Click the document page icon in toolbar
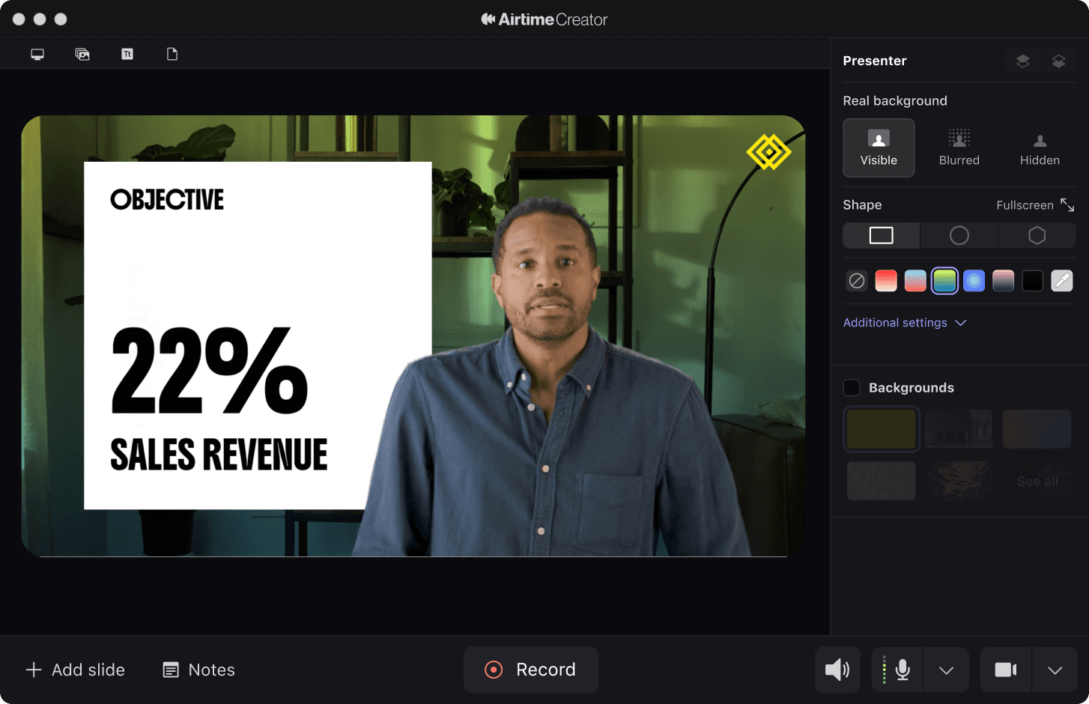The height and width of the screenshot is (704, 1089). point(172,54)
